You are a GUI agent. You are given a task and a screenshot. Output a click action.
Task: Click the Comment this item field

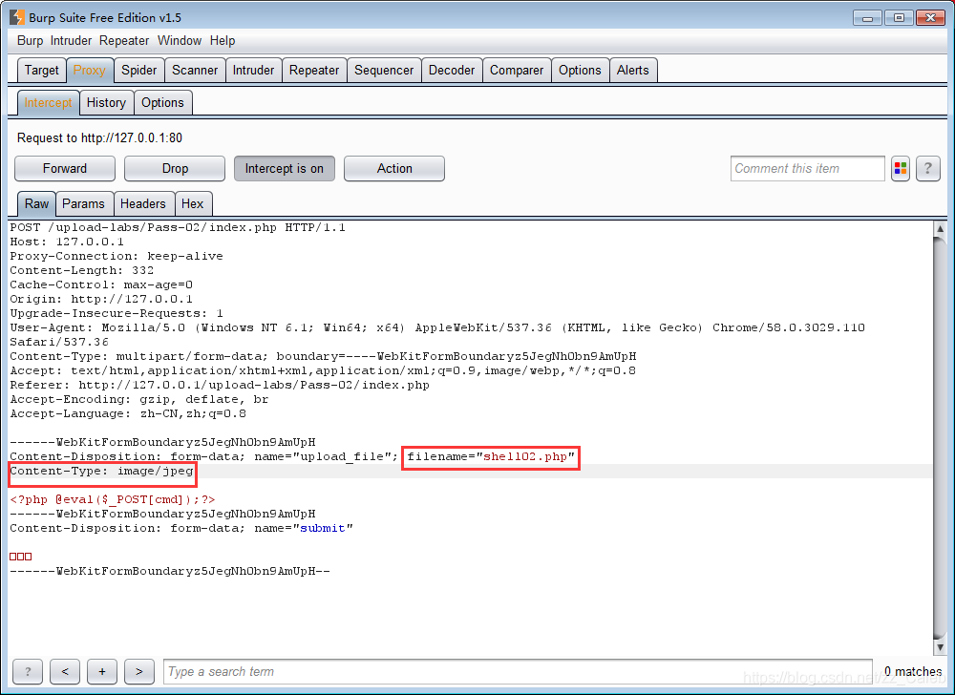click(x=808, y=169)
